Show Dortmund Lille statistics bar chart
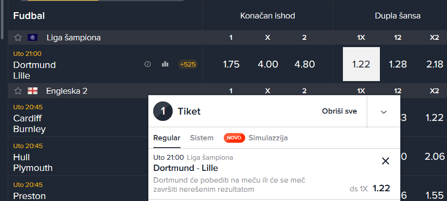Screen dimensions: 447x201 coord(165,64)
